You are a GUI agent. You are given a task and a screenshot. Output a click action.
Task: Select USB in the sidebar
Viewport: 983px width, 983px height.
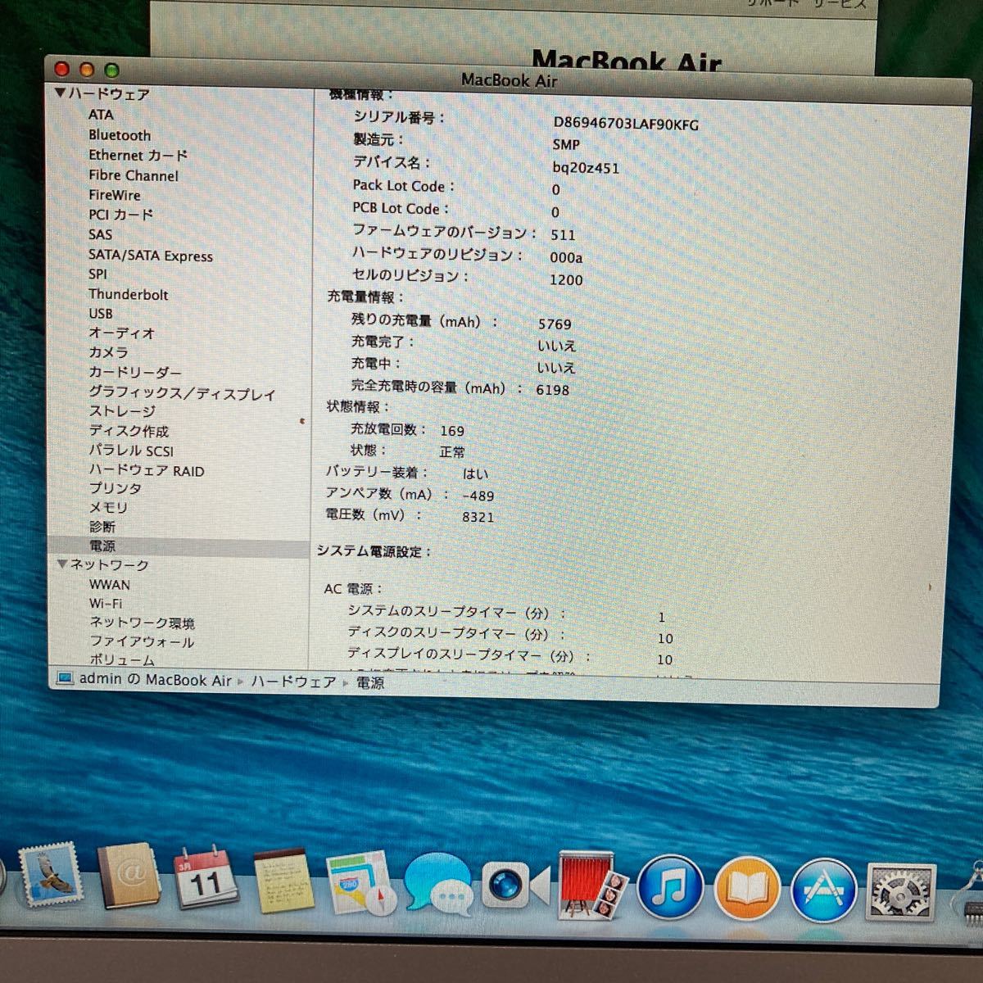coord(100,314)
